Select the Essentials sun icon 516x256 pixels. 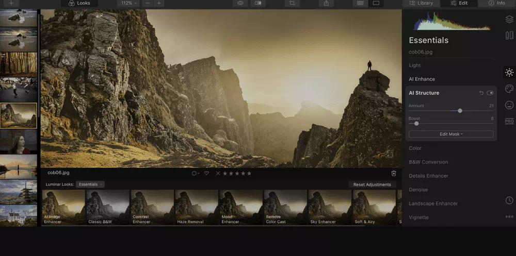pyautogui.click(x=509, y=73)
